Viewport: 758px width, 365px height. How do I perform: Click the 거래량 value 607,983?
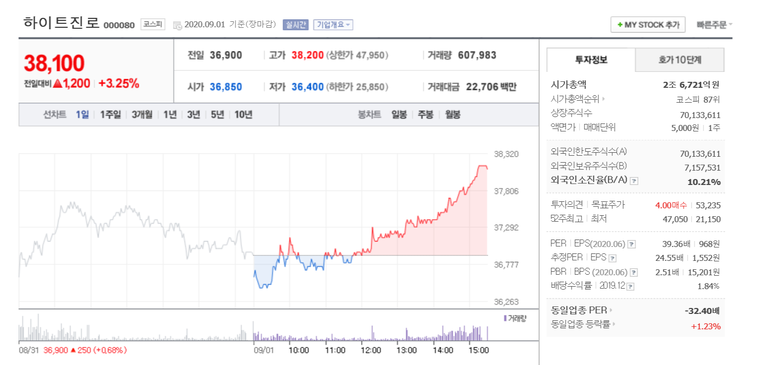click(x=477, y=55)
